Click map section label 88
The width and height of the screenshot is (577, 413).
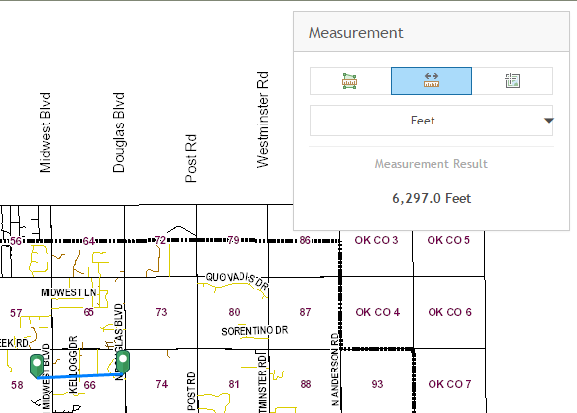click(x=306, y=384)
